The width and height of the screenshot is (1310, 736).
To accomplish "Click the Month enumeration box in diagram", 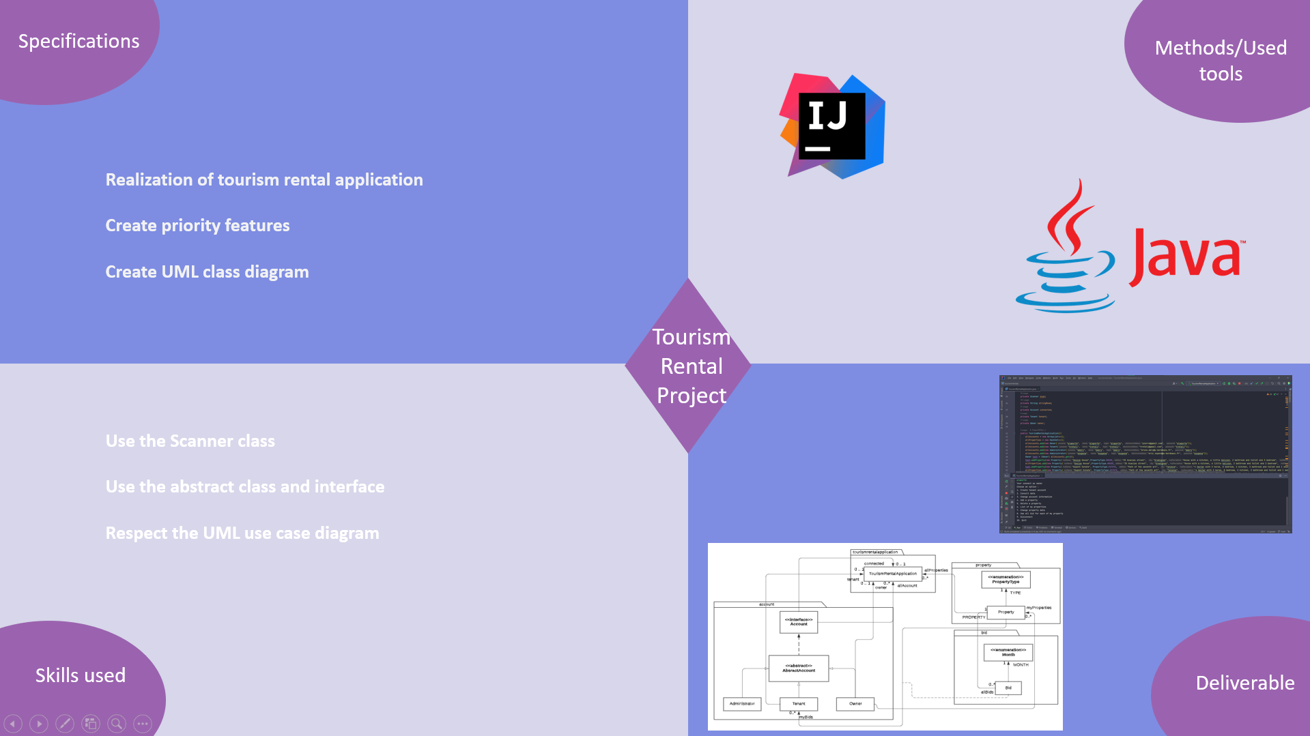I will (1008, 653).
